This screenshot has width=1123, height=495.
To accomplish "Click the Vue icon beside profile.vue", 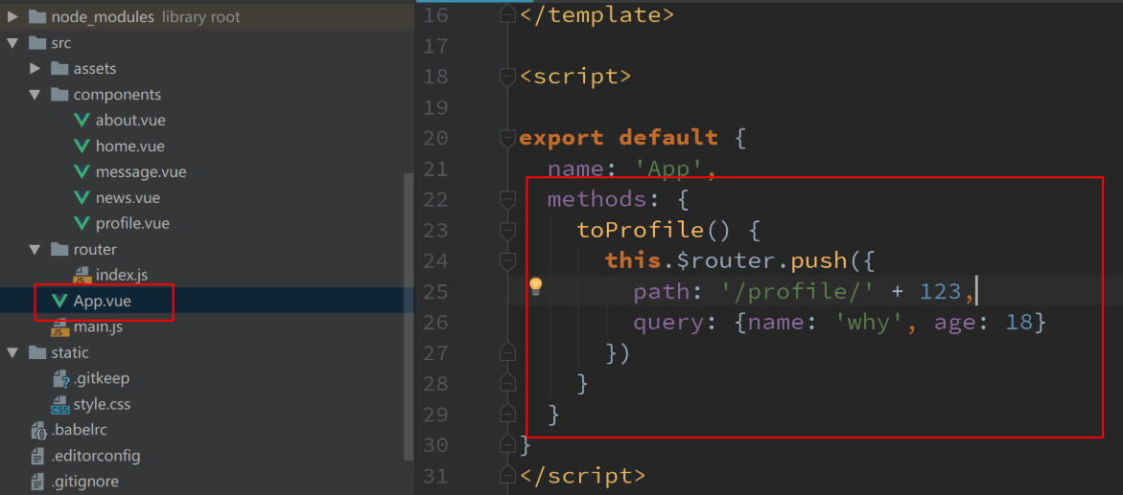I will click(x=82, y=223).
